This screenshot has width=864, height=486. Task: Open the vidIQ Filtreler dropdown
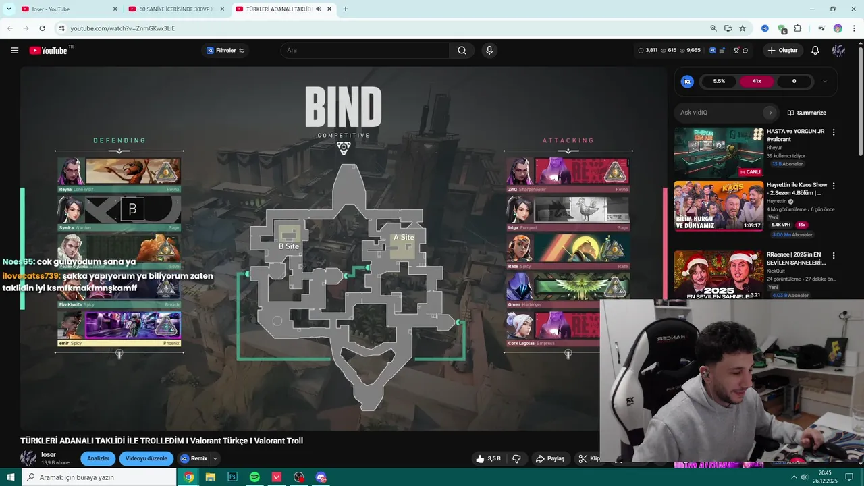(x=225, y=51)
